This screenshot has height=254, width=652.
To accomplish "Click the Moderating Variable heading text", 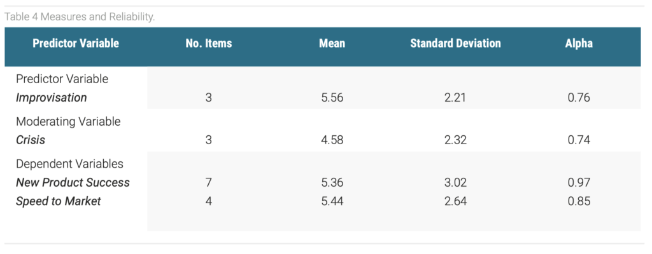I will coord(68,122).
